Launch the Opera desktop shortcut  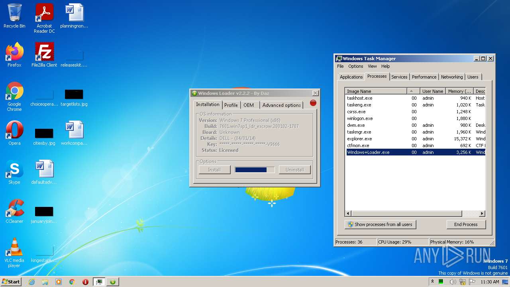pyautogui.click(x=14, y=133)
